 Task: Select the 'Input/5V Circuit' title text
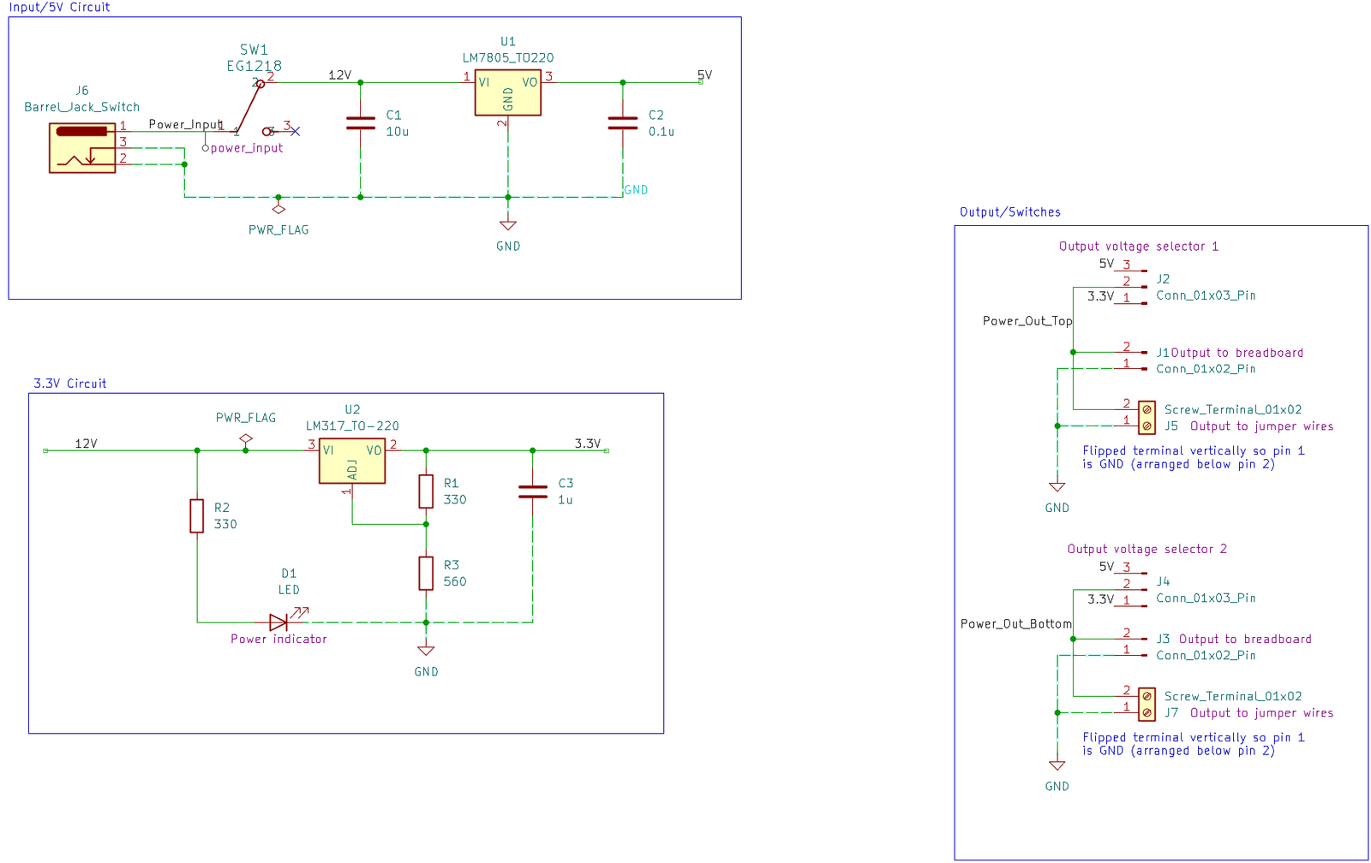(x=59, y=7)
